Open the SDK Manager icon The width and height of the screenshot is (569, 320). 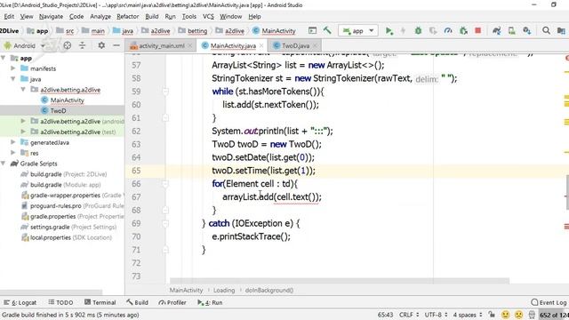pos(527,31)
